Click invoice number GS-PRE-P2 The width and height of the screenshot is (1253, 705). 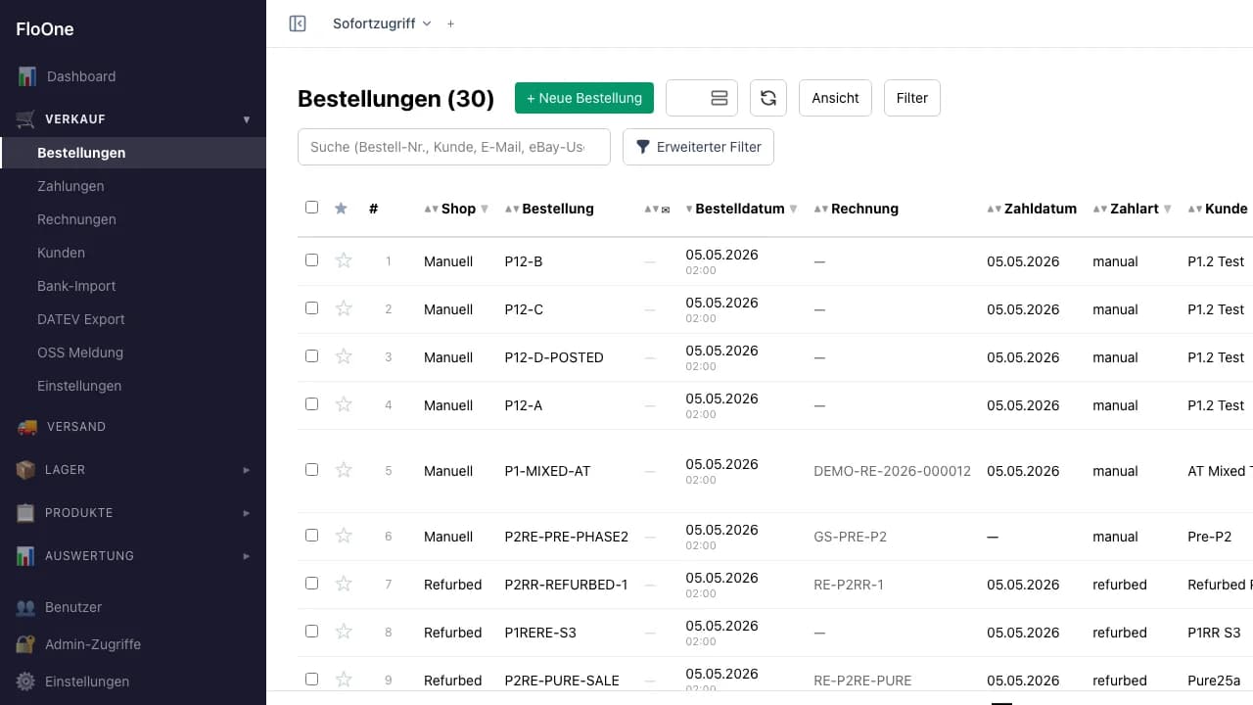point(850,537)
